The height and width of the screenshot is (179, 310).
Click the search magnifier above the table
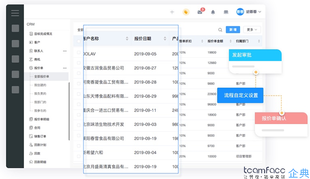[x=220, y=30]
